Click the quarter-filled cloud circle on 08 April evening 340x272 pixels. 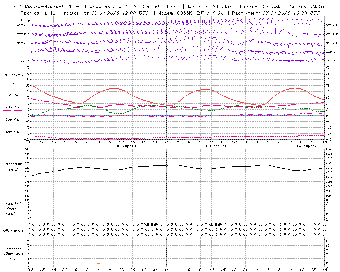click(144, 224)
